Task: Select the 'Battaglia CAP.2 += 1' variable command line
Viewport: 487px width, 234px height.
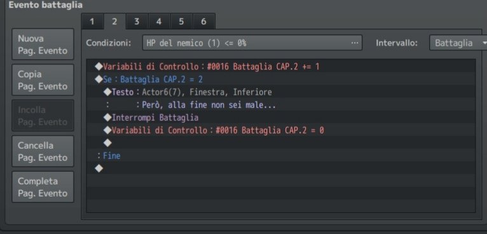Action: [x=281, y=67]
